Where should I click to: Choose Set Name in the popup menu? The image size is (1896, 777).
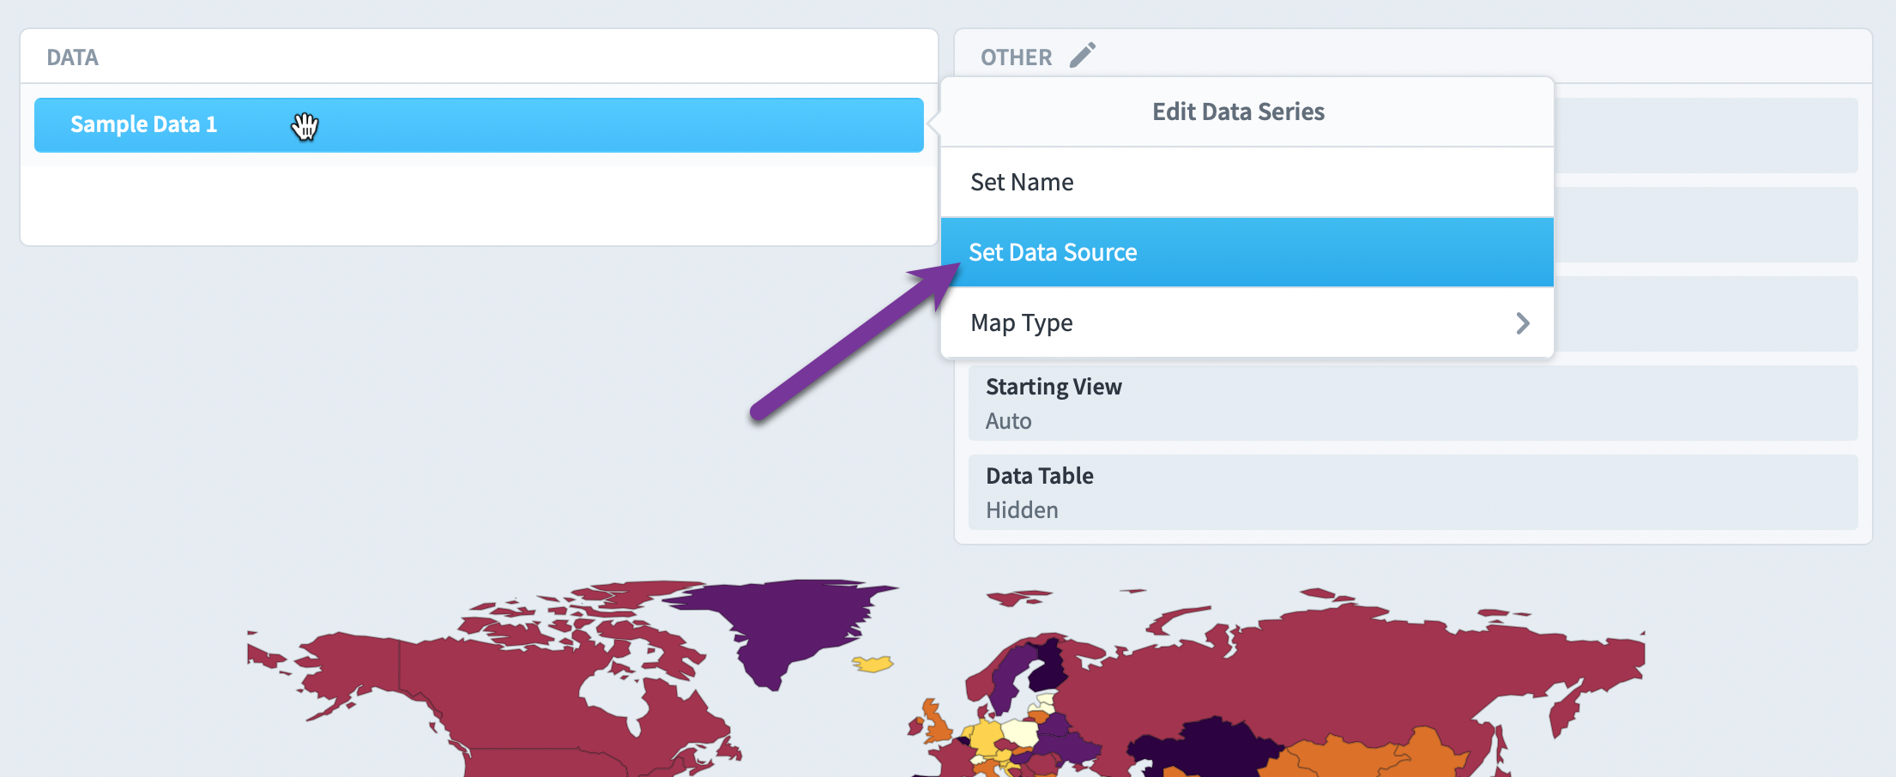click(1247, 182)
